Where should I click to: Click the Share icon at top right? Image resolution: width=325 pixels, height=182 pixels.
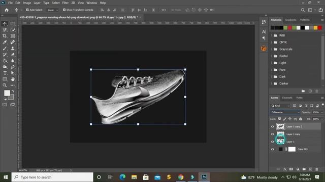click(320, 10)
